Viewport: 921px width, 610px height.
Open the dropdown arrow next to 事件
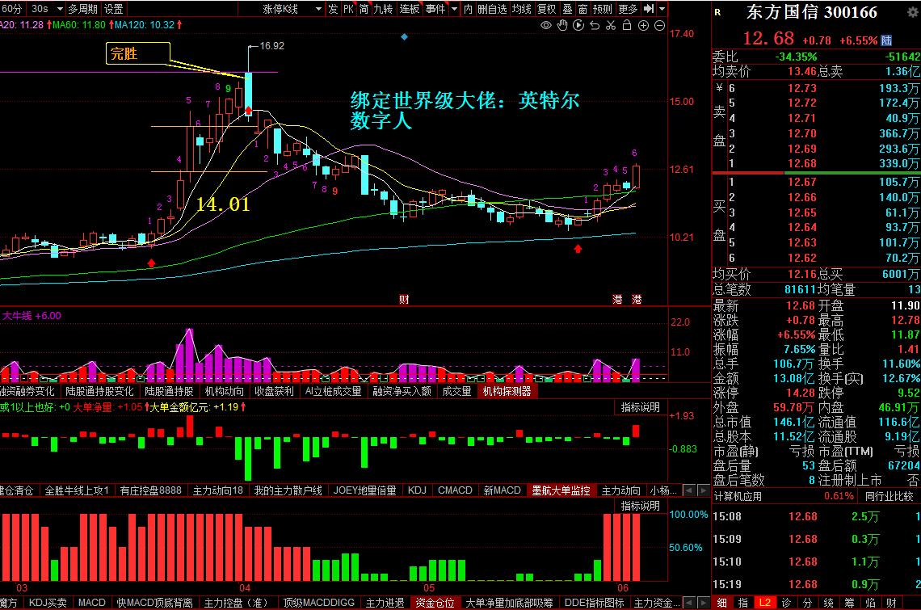pyautogui.click(x=453, y=9)
